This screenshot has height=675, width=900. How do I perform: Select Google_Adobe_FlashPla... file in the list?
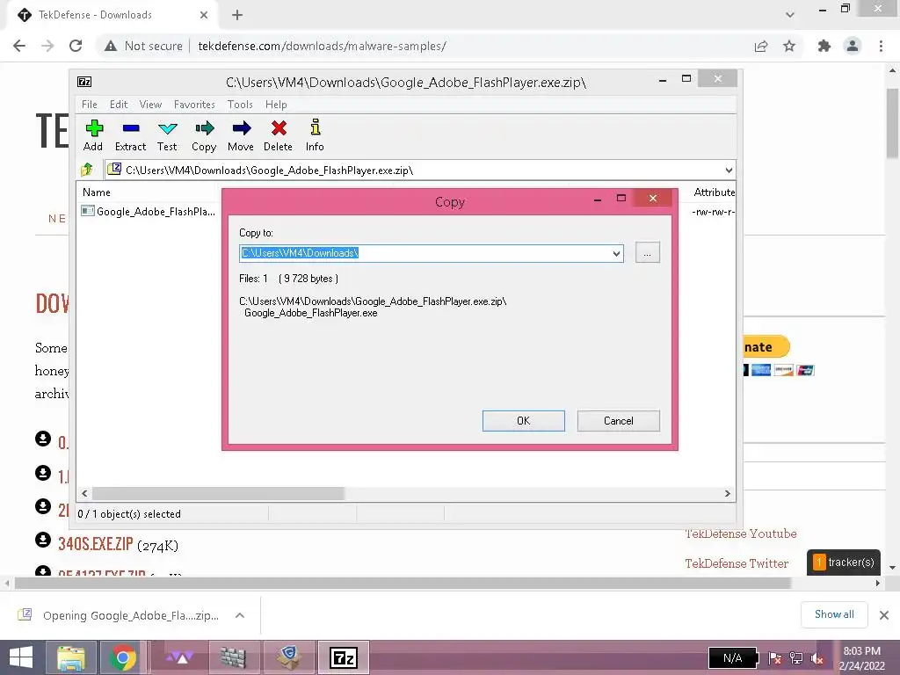click(148, 211)
